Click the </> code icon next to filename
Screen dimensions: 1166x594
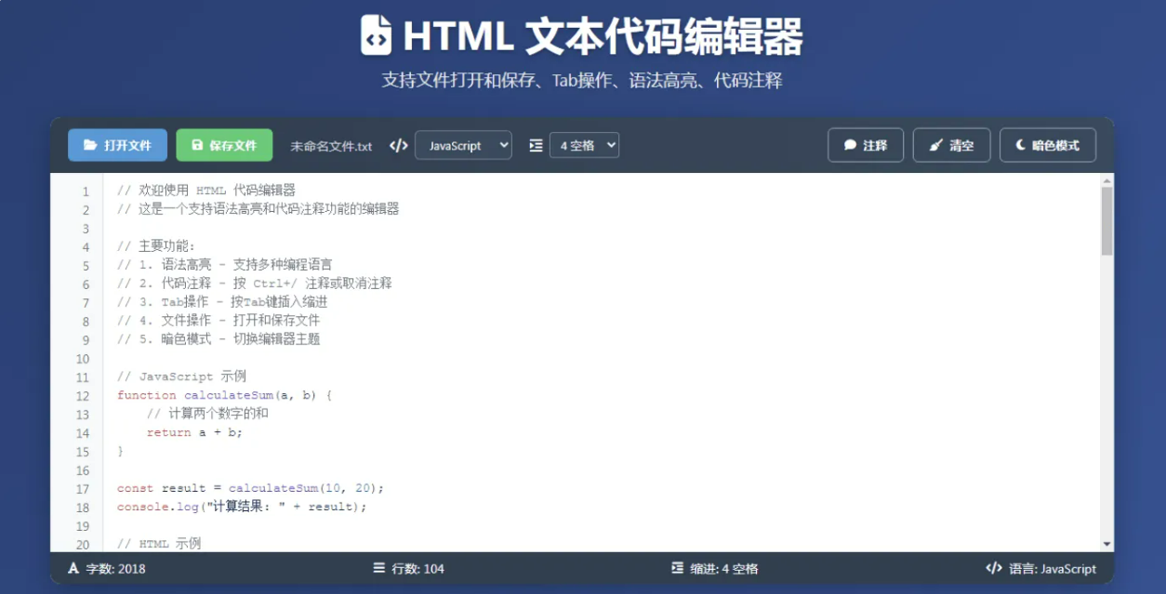pyautogui.click(x=398, y=145)
